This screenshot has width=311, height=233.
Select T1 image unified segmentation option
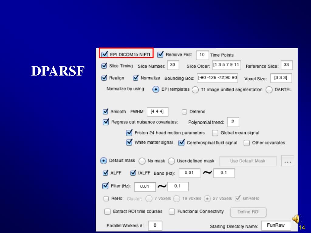[195, 90]
